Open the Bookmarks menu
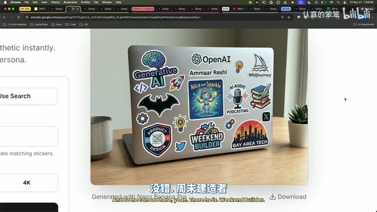 pyautogui.click(x=70, y=2)
